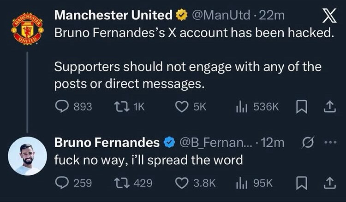
Task: Share the Manchester United post
Action: [329, 106]
